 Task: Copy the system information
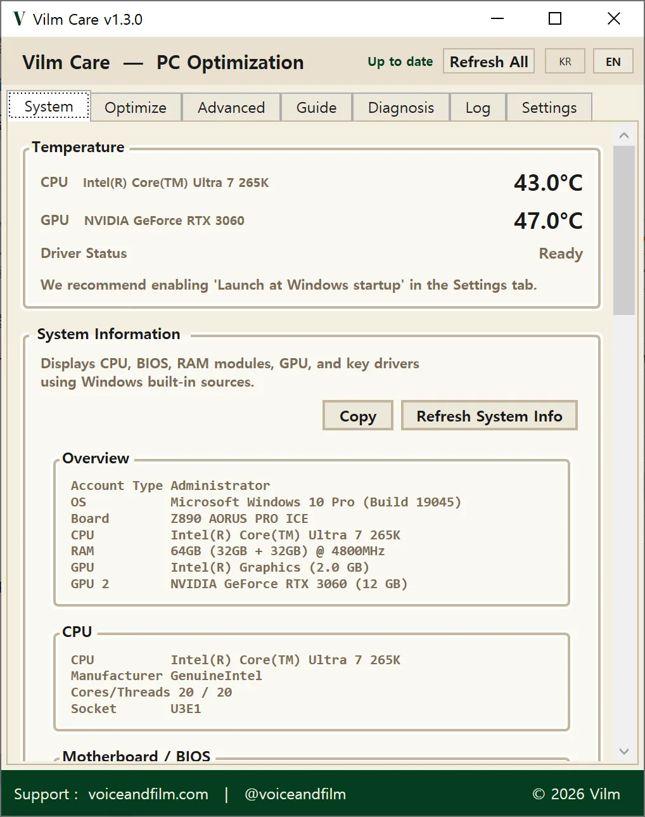pos(358,416)
